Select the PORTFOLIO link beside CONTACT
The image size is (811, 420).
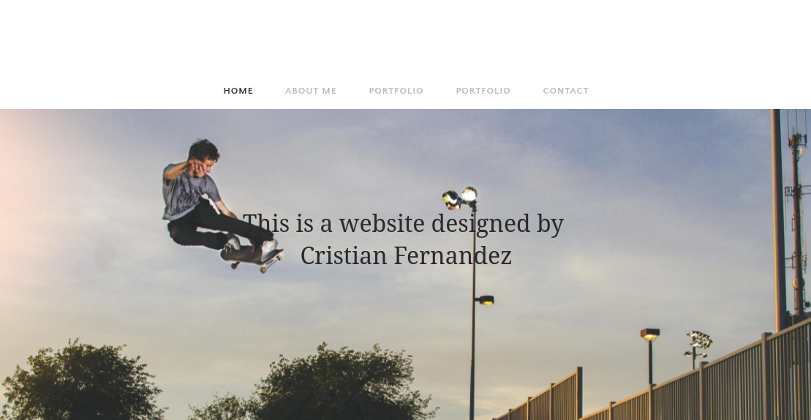tap(483, 91)
